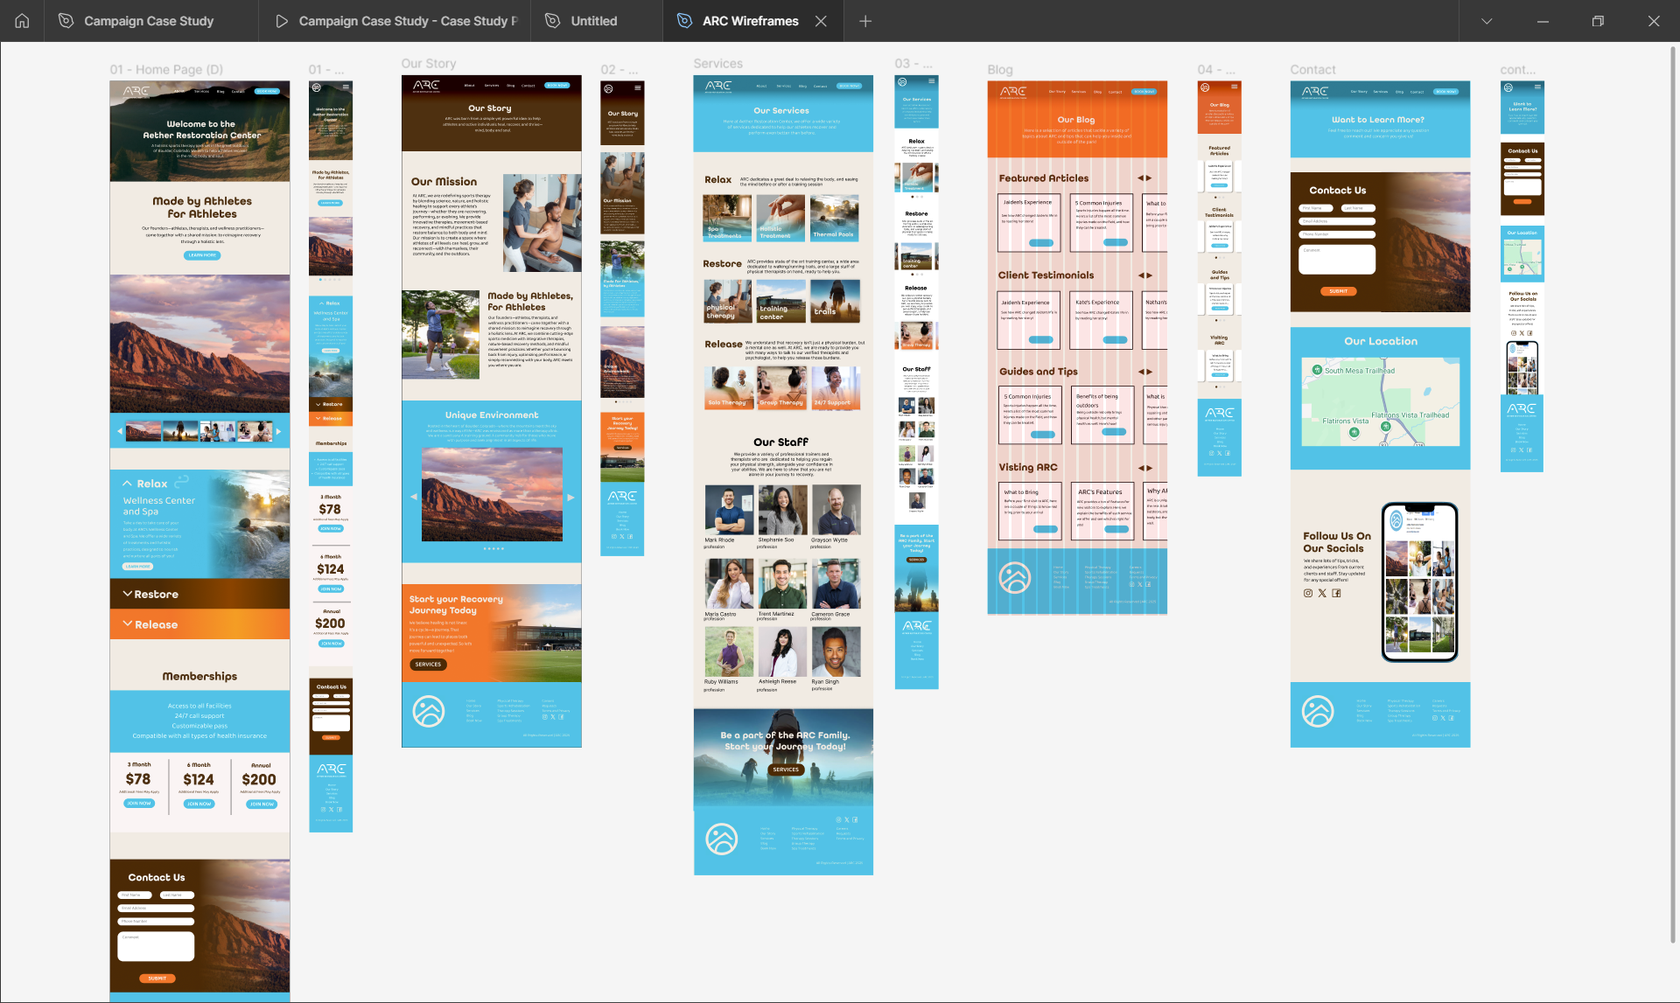Image resolution: width=1680 pixels, height=1003 pixels.
Task: Click circular ARC logo in Blog footer
Action: click(1015, 577)
